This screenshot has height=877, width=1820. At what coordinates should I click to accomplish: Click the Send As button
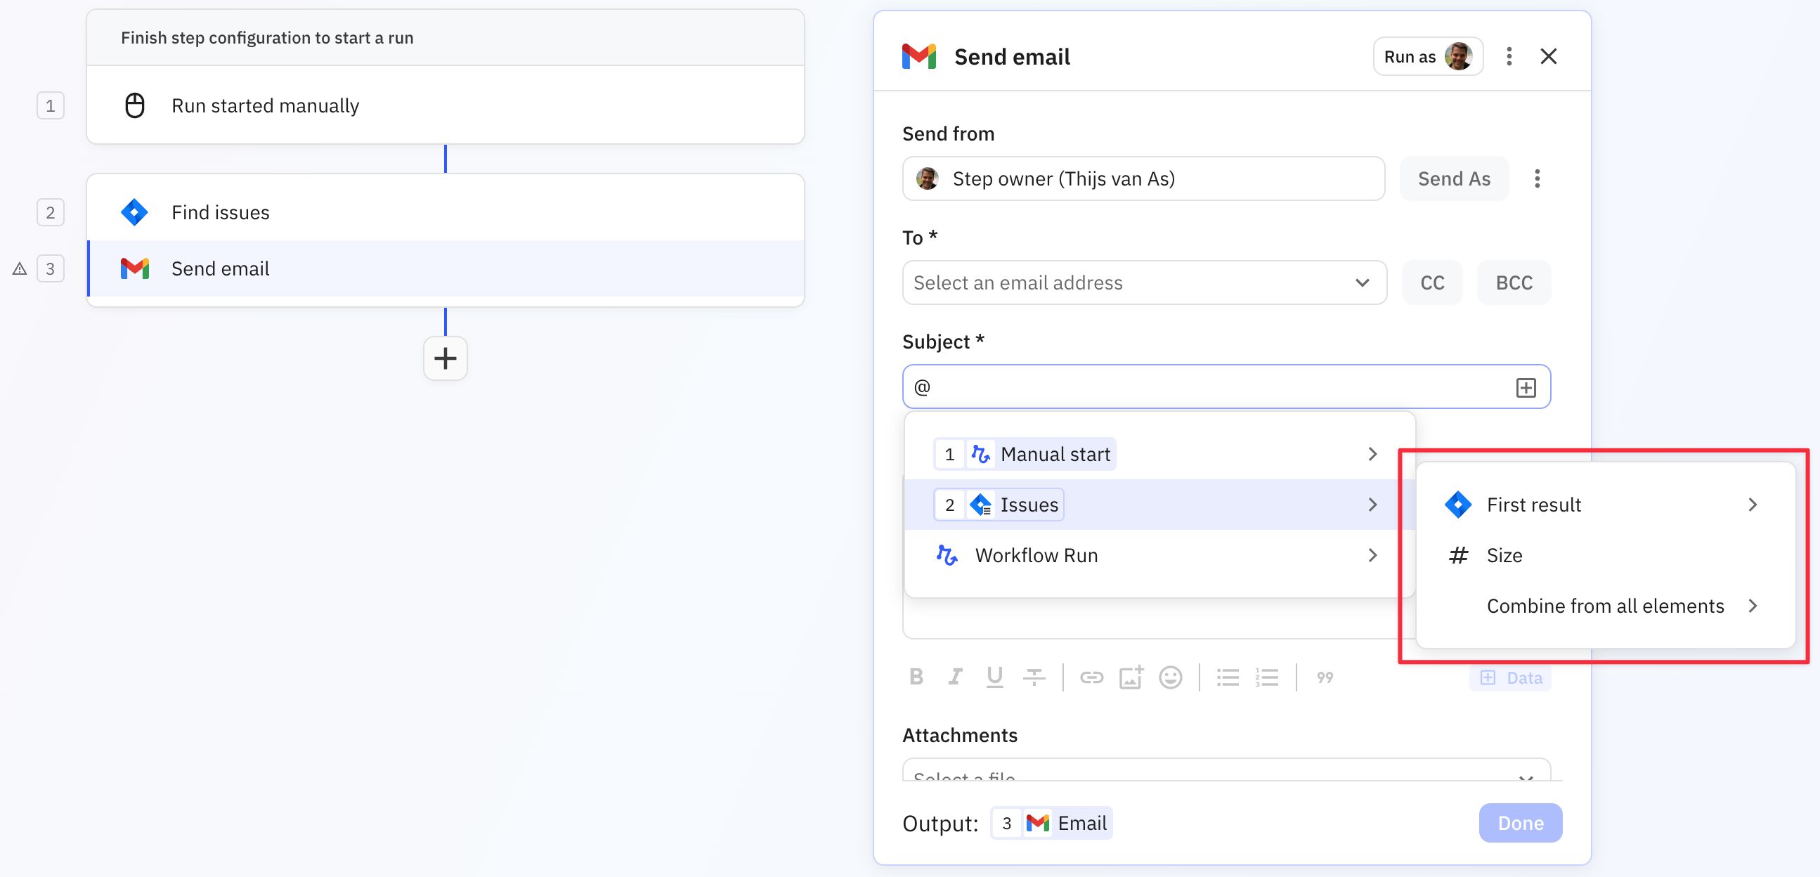tap(1453, 178)
